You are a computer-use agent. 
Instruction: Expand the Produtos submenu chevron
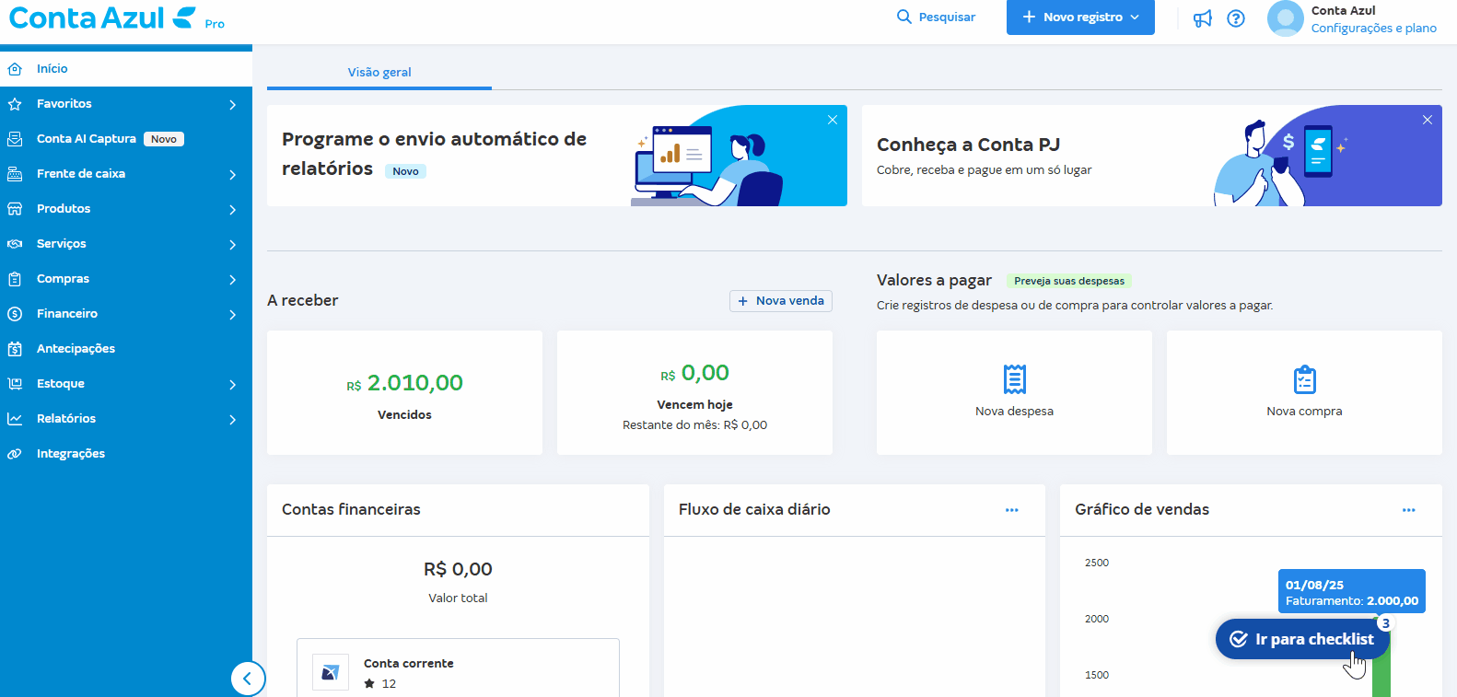point(233,210)
